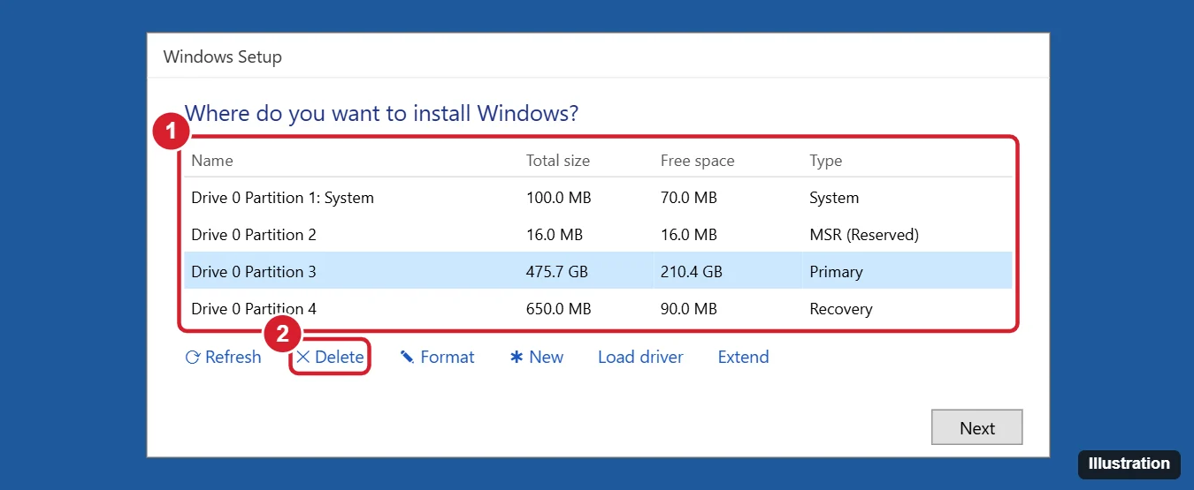This screenshot has width=1194, height=490.
Task: Click the Delete link text
Action: 339,357
